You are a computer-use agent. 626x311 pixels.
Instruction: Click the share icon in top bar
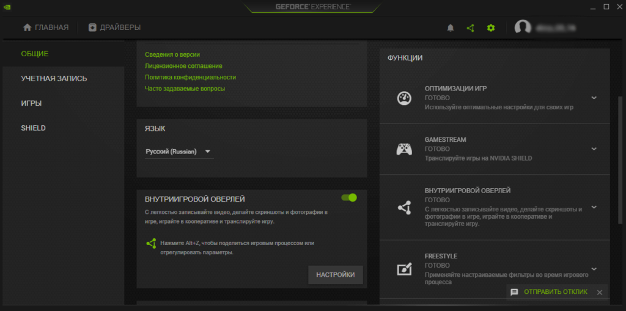470,27
